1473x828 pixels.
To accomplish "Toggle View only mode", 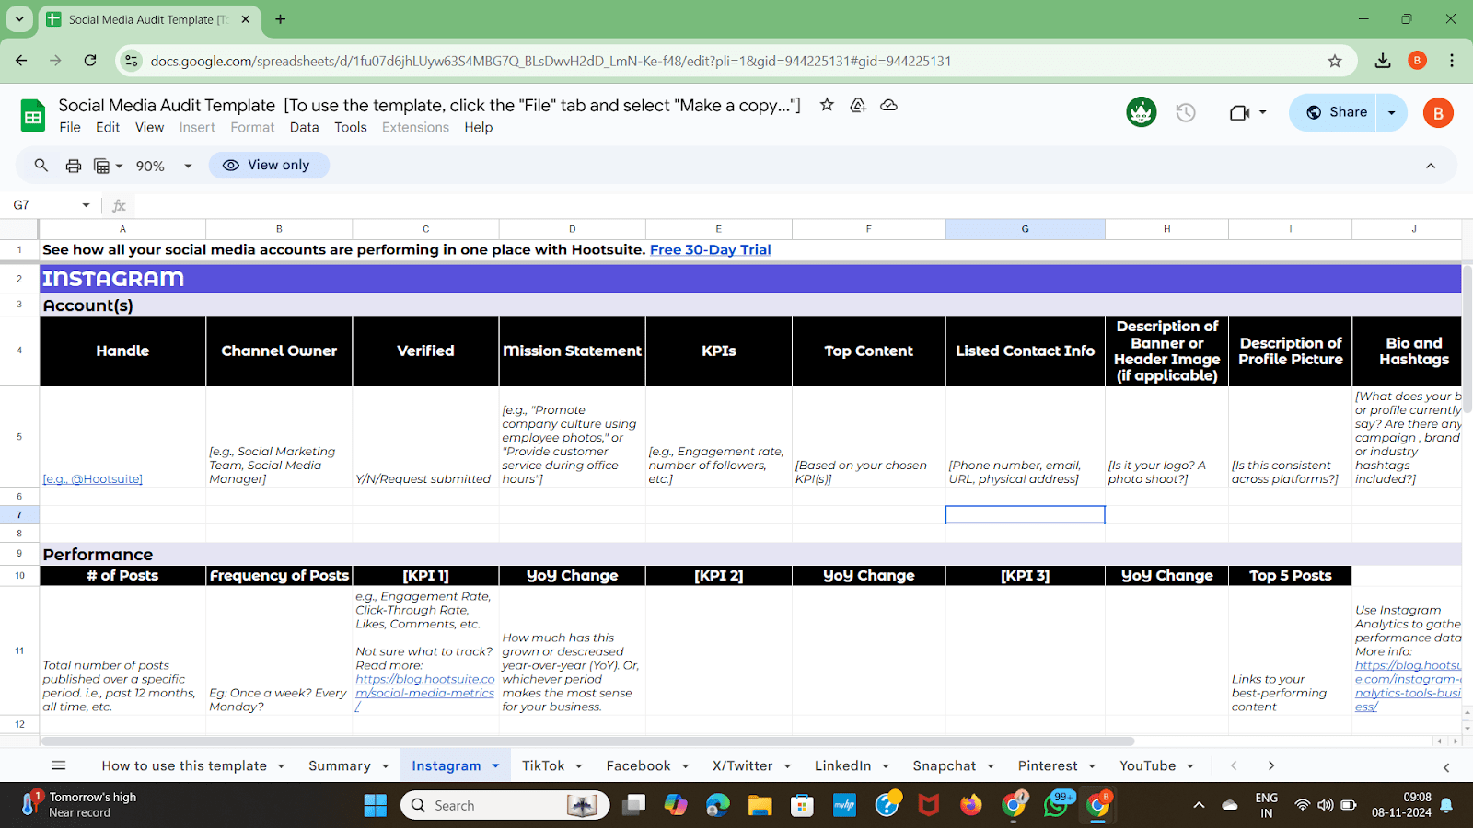I will pyautogui.click(x=268, y=165).
